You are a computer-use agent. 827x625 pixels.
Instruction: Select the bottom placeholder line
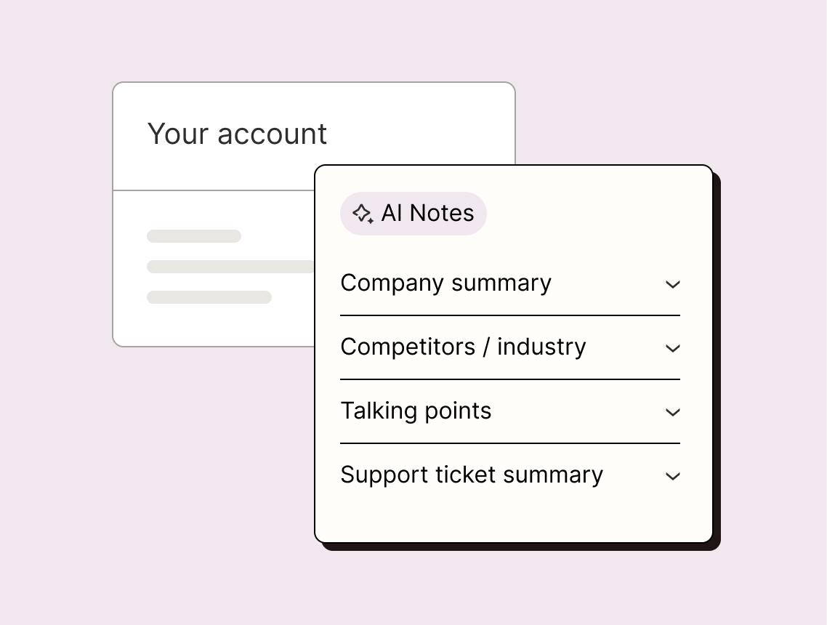point(209,297)
